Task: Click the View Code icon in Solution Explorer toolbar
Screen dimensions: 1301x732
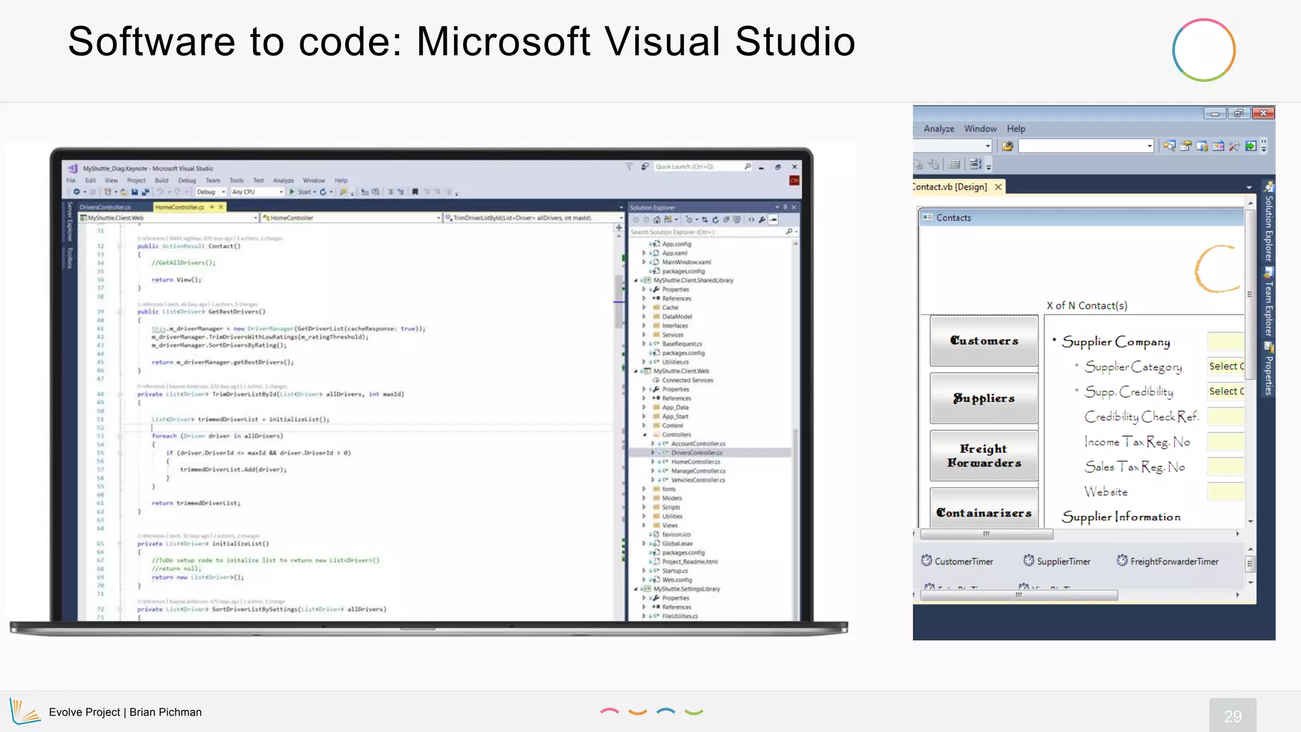Action: 751,220
